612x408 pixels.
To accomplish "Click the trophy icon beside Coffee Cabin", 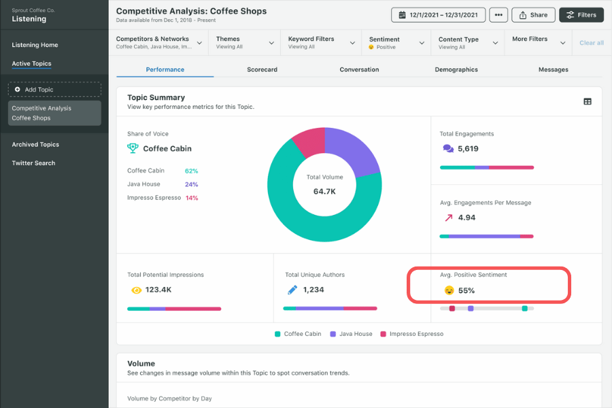I will point(133,148).
